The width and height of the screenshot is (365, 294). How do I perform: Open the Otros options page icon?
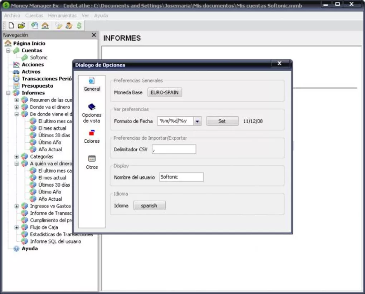tap(92, 159)
